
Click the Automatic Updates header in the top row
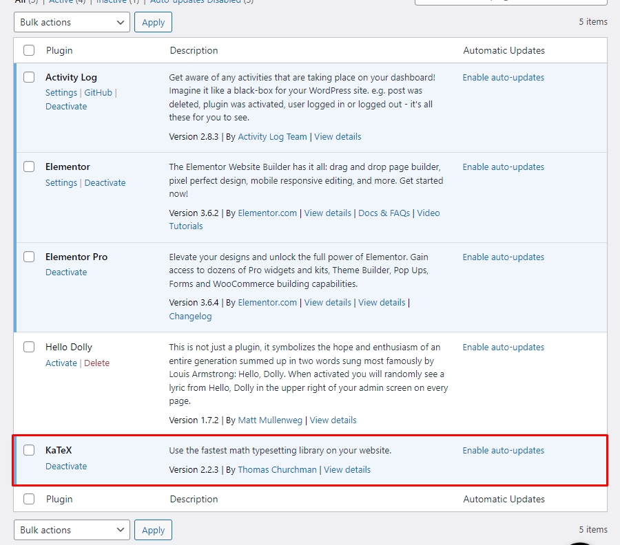504,50
